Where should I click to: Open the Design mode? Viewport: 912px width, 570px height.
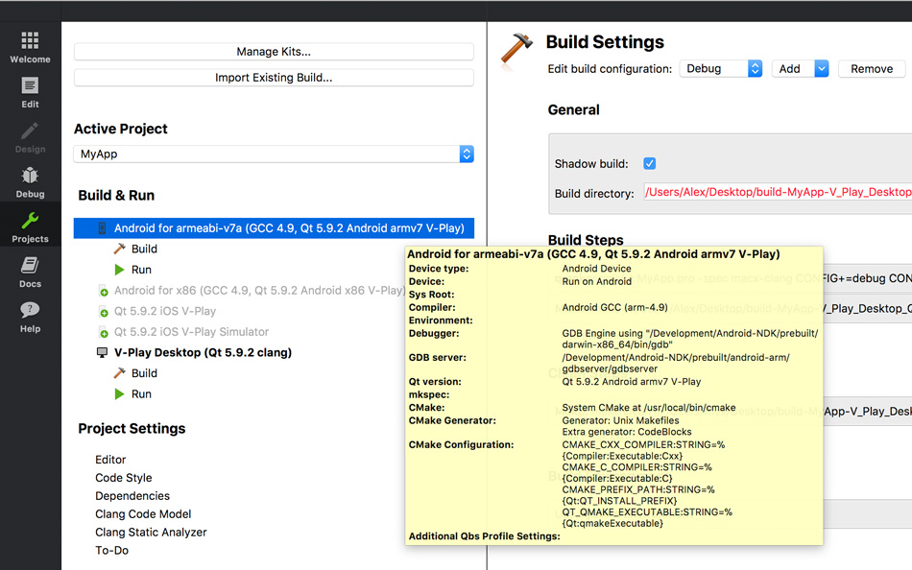point(31,137)
